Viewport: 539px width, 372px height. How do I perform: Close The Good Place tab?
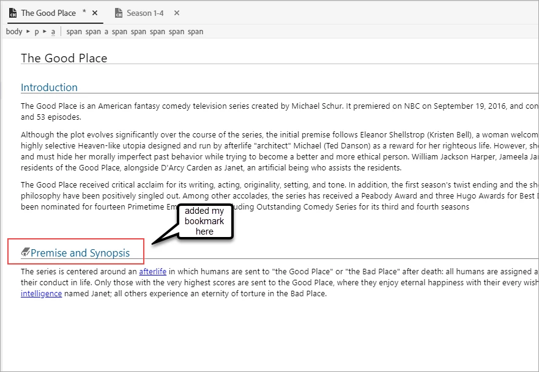[x=95, y=13]
